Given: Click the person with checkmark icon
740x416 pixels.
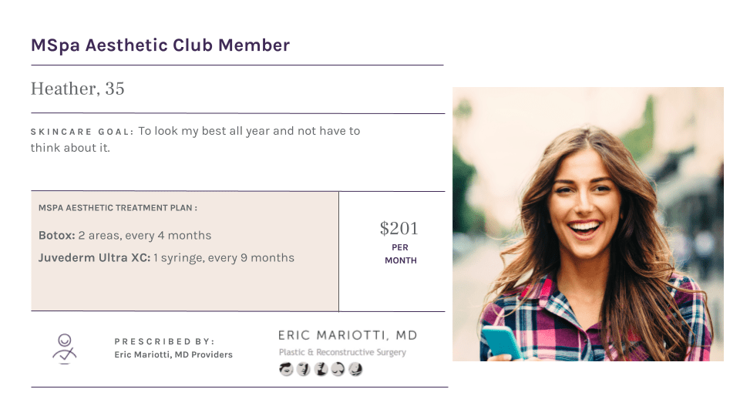Looking at the screenshot, I should (65, 349).
